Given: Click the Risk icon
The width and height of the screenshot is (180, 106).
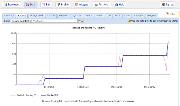Looking at the screenshot, I should [43, 5].
